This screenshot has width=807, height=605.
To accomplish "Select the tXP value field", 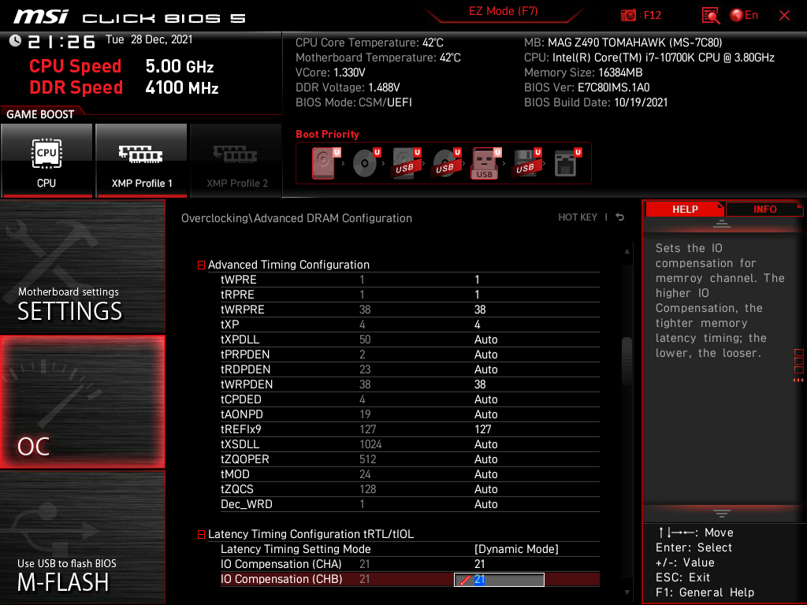I will (477, 325).
